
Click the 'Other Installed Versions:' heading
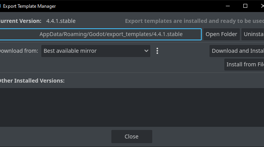point(32,81)
